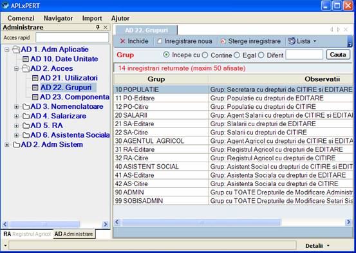Close the Administrare side panel
356x253 pixels.
106,27
